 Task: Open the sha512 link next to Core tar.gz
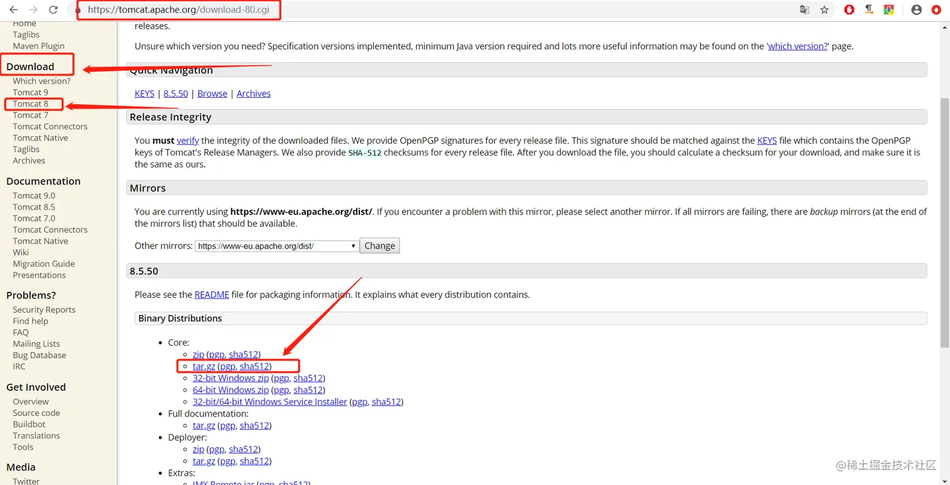[x=254, y=366]
